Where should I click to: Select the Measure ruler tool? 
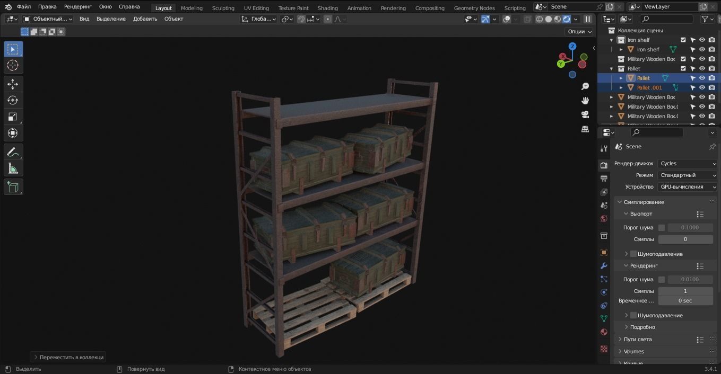click(x=13, y=168)
